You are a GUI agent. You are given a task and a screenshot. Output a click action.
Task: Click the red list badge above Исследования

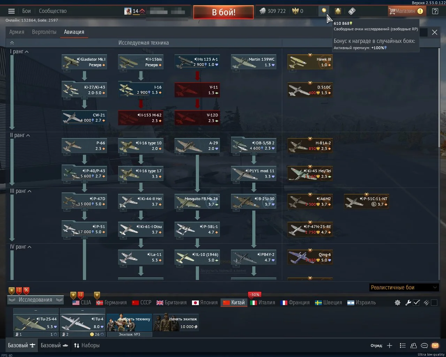tap(19, 290)
